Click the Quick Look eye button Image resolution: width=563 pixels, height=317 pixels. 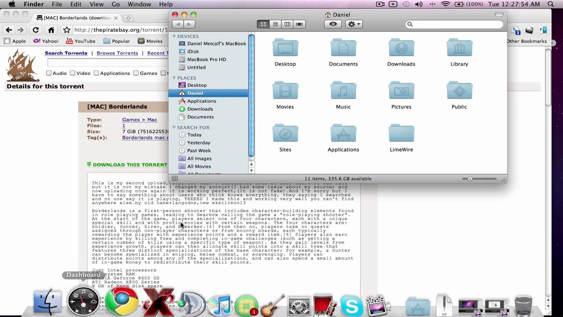333,24
